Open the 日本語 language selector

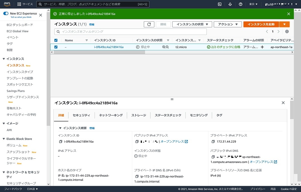tap(32, 189)
